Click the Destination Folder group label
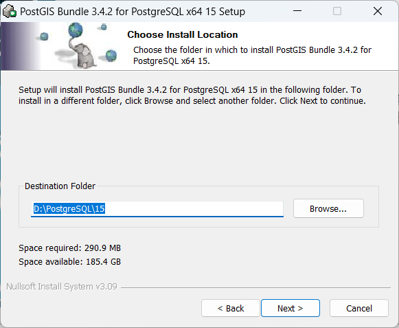Screen dimensions: 399x328 [60, 186]
